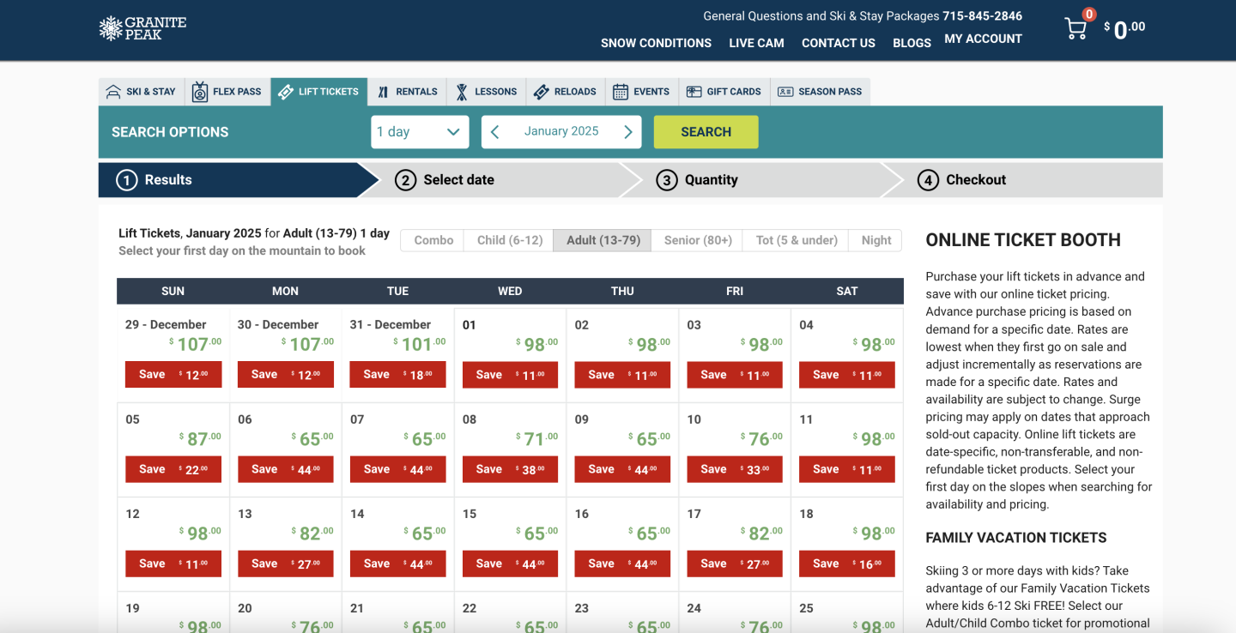Click Save $38 for January 08
This screenshot has width=1236, height=633.
(x=510, y=469)
